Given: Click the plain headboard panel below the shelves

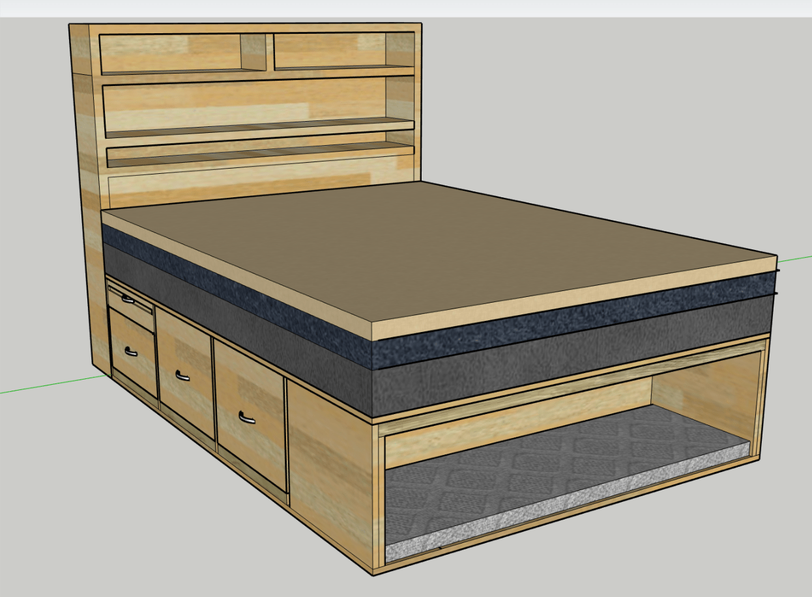Looking at the screenshot, I should click(261, 182).
